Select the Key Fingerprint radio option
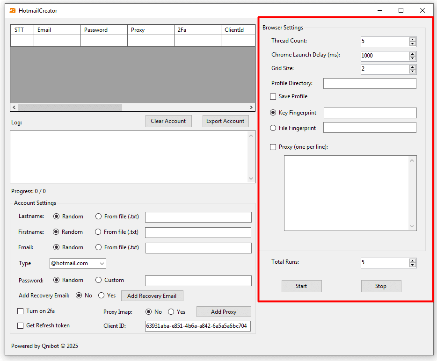This screenshot has height=361, width=437. point(273,113)
